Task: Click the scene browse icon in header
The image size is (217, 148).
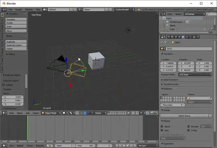Action: [x=80, y=10]
